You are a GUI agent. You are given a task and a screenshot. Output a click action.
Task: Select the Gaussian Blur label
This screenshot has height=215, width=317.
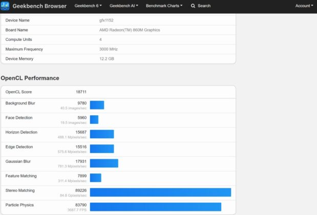click(x=18, y=161)
